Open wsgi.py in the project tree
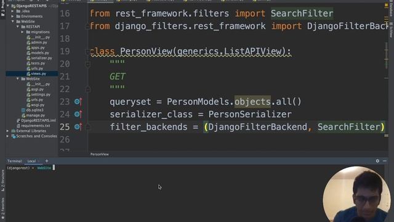394x222 pixels. pyautogui.click(x=38, y=105)
